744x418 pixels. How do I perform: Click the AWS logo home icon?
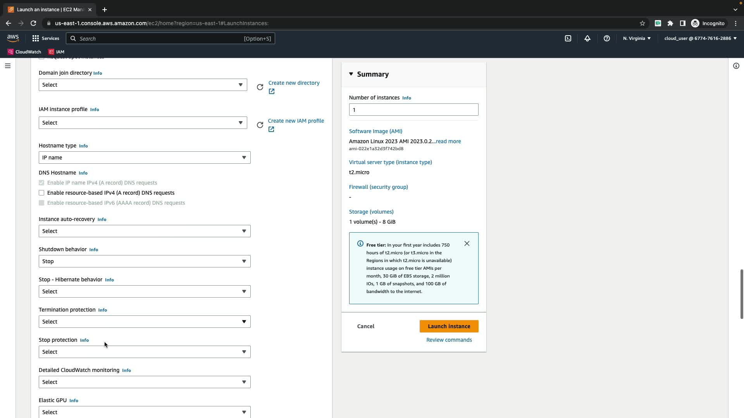13,38
